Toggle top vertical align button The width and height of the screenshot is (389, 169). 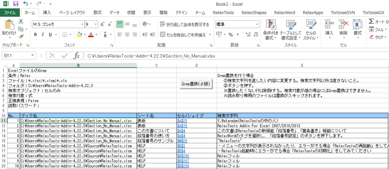point(120,25)
